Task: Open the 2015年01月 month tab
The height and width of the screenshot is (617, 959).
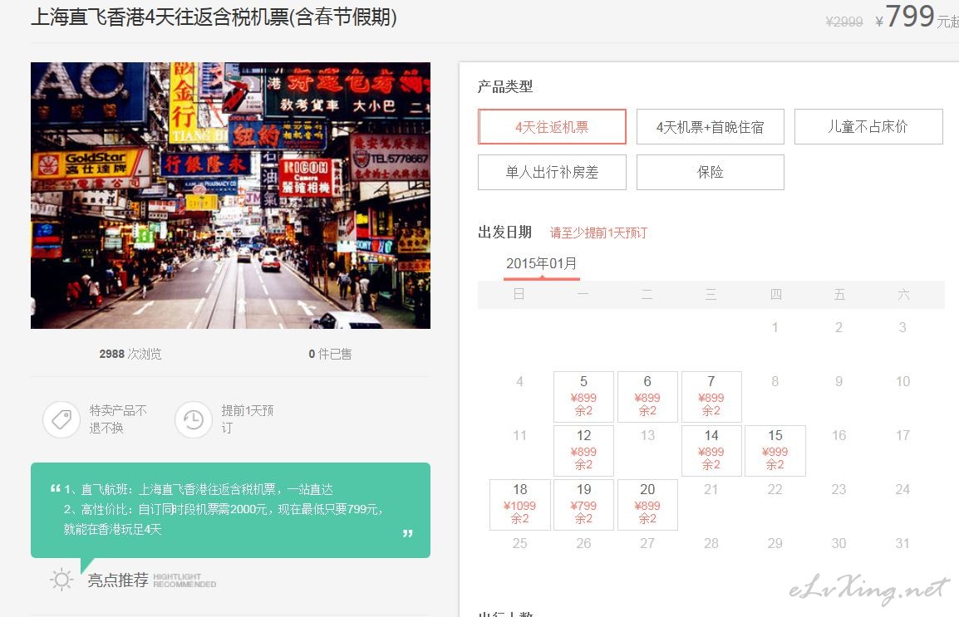Action: pyautogui.click(x=541, y=264)
